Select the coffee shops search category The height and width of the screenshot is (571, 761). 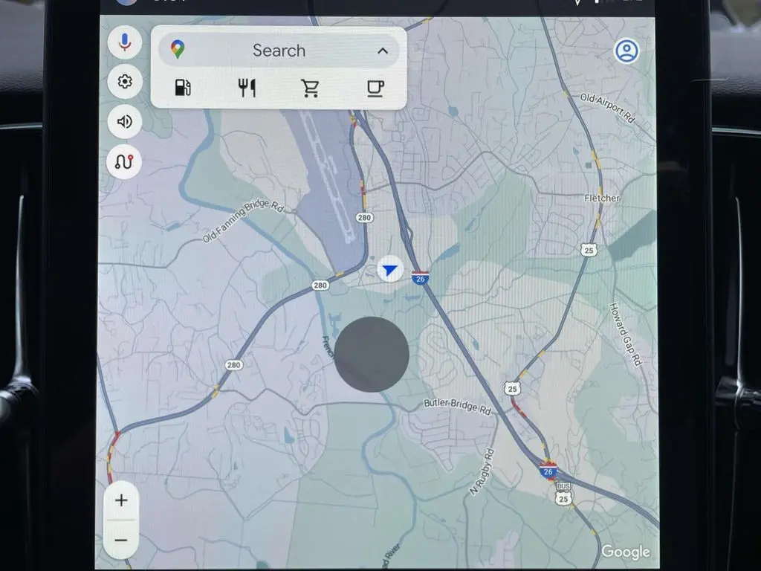[x=375, y=88]
